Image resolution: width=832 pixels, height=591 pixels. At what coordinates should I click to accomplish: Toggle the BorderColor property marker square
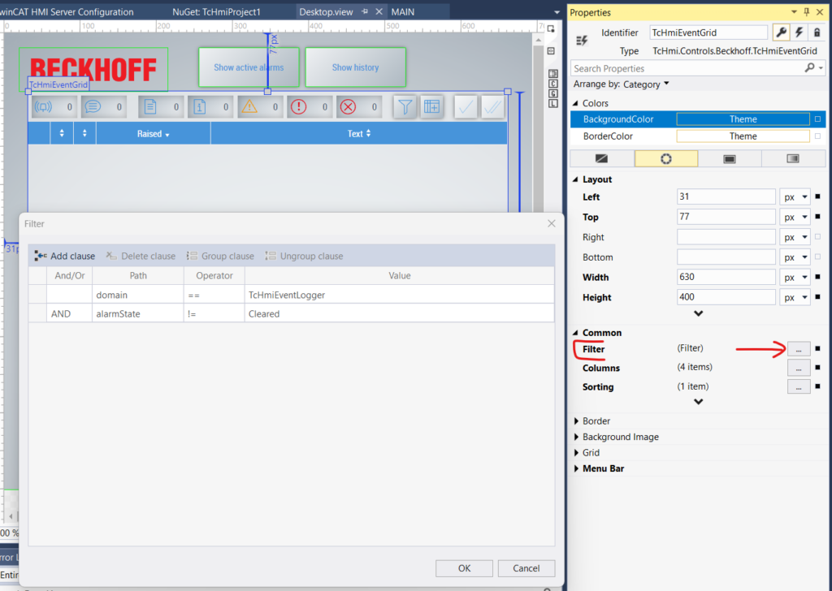click(817, 136)
